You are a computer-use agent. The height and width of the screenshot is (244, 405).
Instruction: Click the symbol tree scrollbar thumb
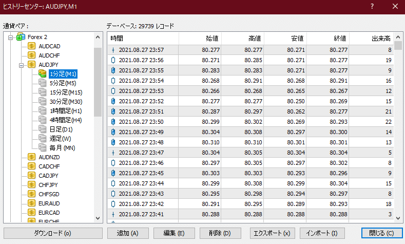(x=98, y=82)
